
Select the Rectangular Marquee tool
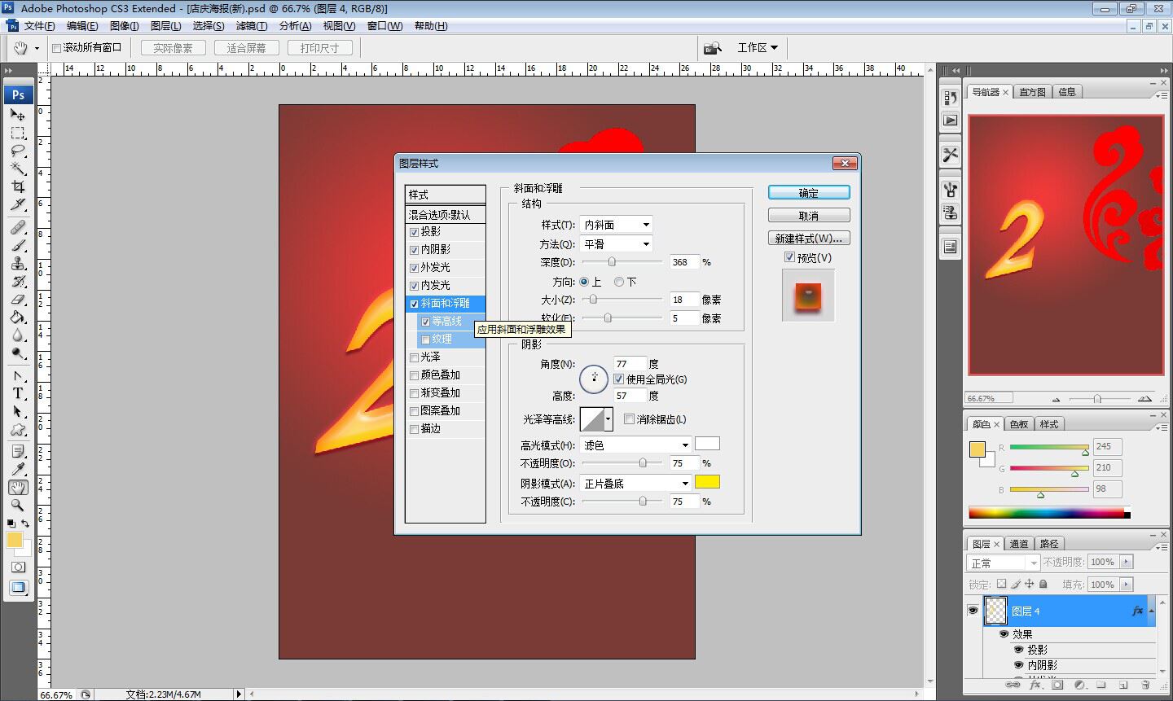(x=18, y=133)
